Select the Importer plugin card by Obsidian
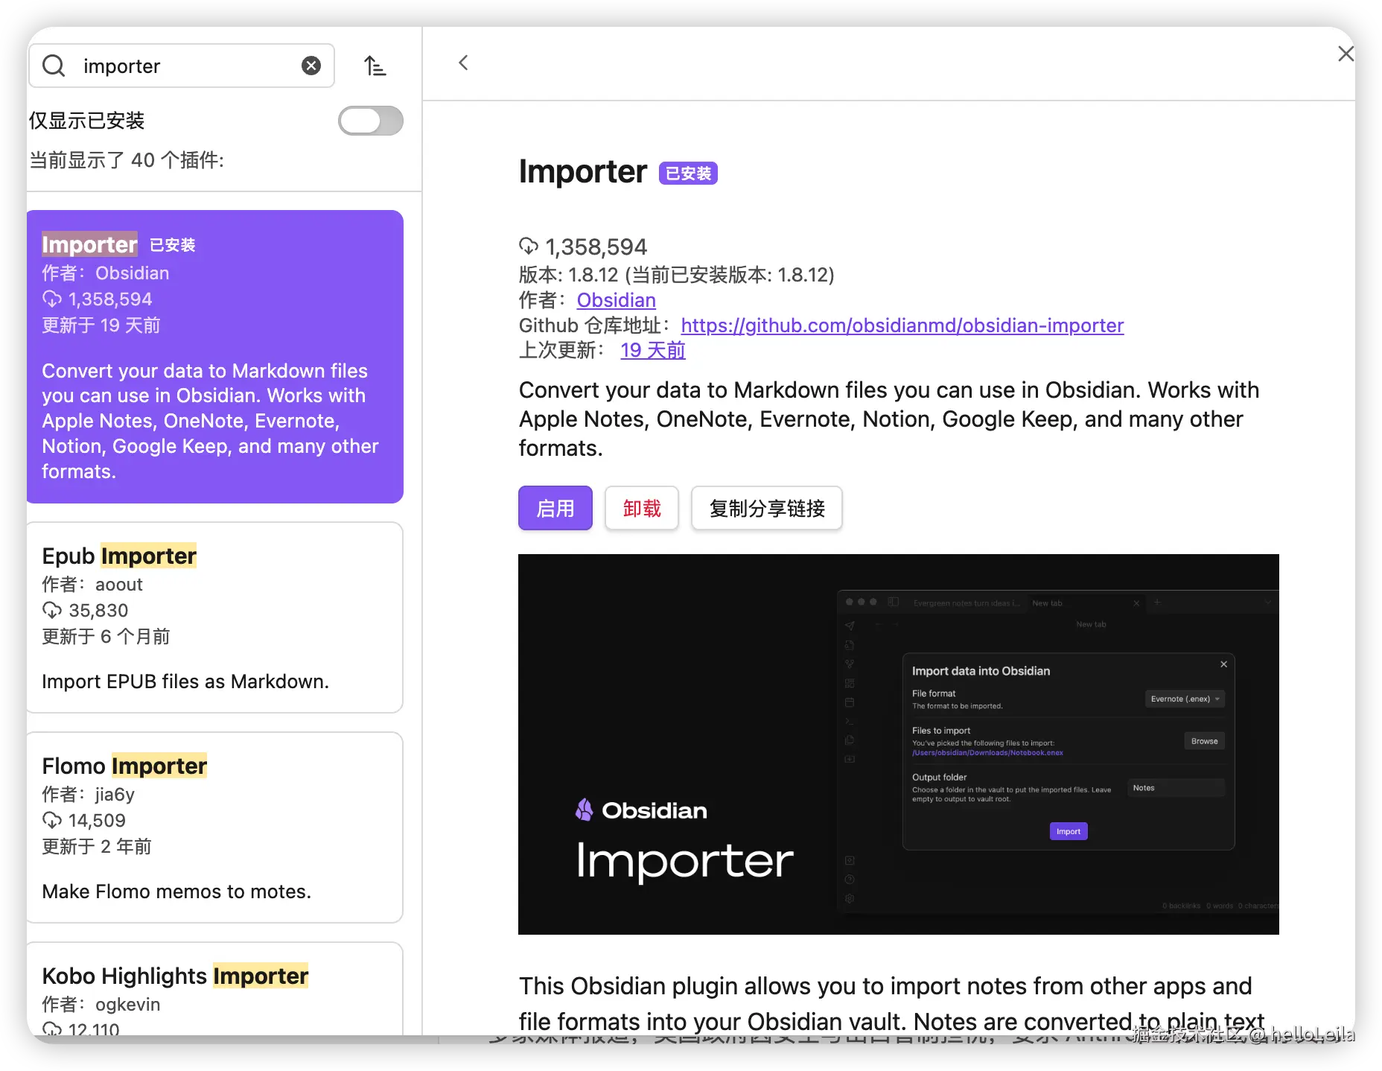1382x1071 pixels. (x=215, y=357)
